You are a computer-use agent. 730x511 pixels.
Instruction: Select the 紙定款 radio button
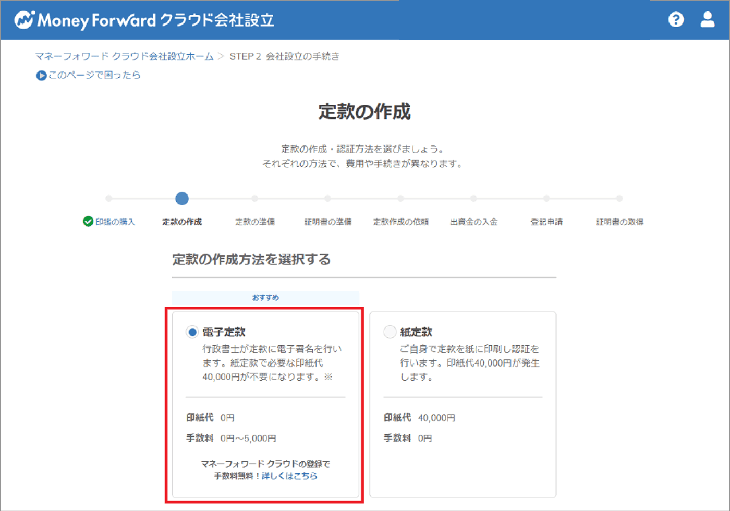click(390, 332)
